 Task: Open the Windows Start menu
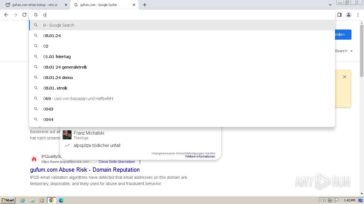point(8,200)
